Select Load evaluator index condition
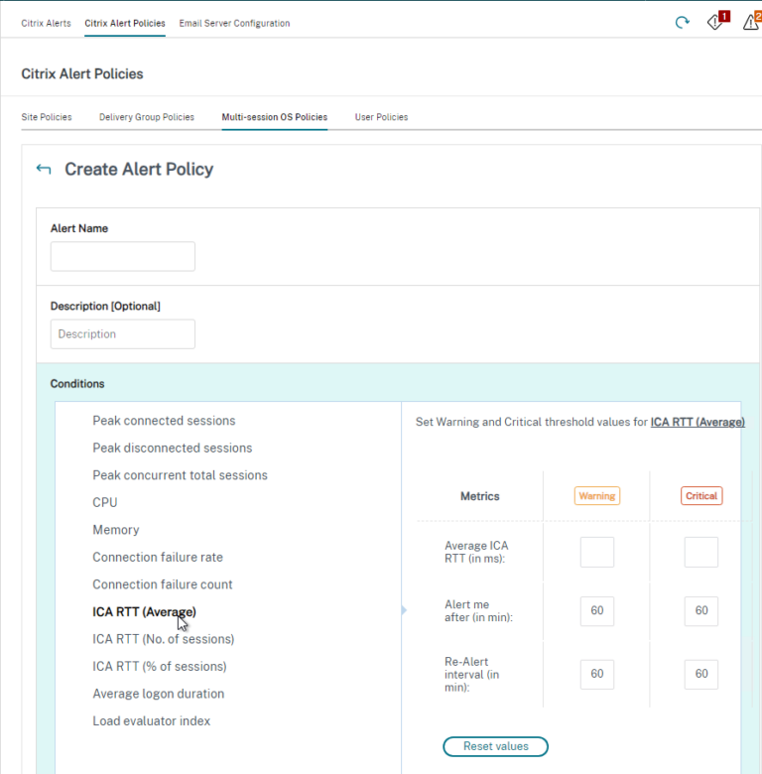The image size is (762, 774). tap(152, 721)
